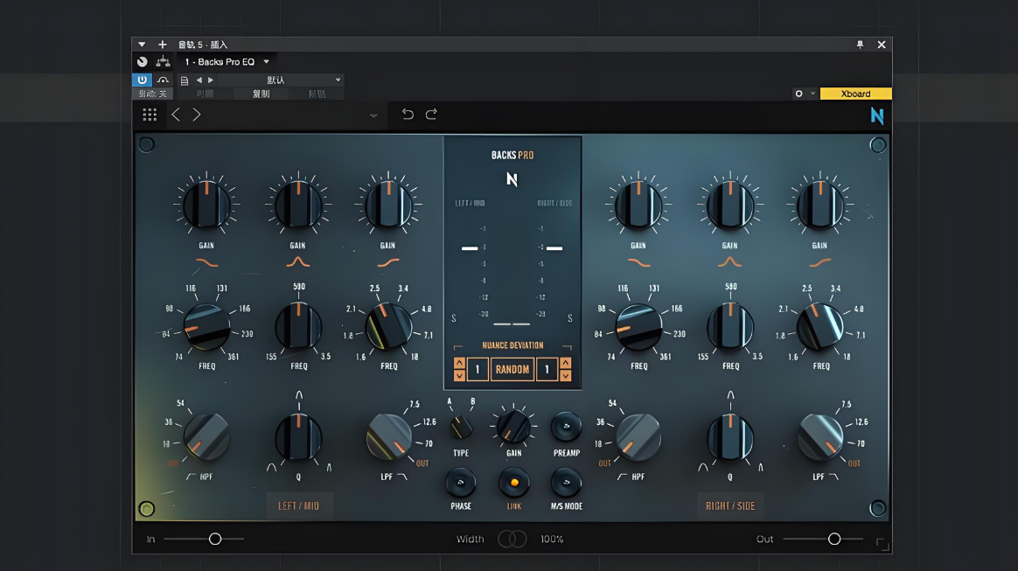Select the left high-shelf curve icon
The width and height of the screenshot is (1018, 571).
click(388, 263)
